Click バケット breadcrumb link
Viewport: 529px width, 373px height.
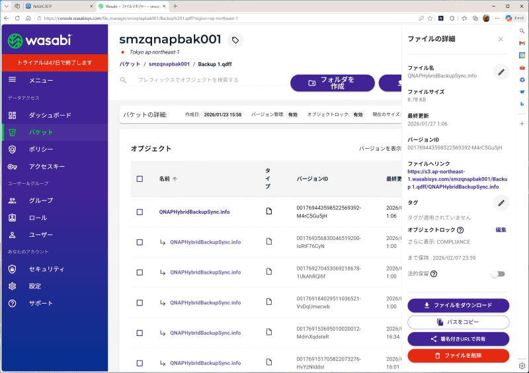click(x=130, y=64)
